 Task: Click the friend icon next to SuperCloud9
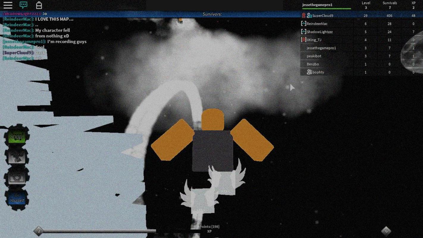click(x=309, y=15)
